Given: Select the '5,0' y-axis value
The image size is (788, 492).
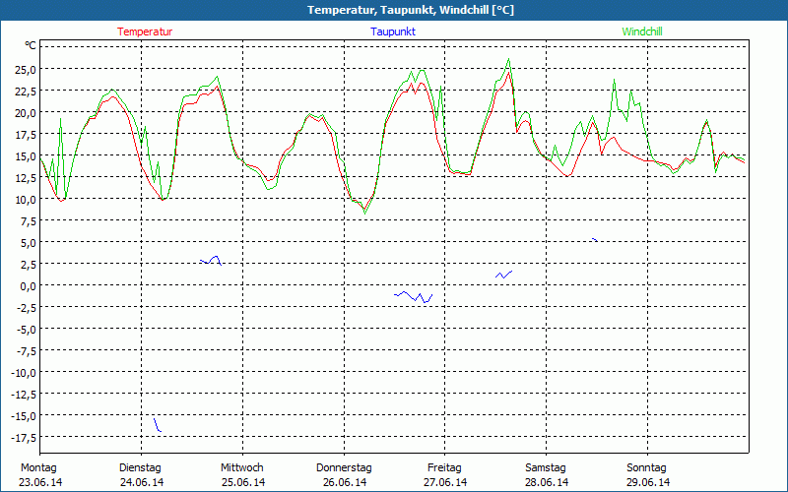Looking at the screenshot, I should [x=28, y=242].
